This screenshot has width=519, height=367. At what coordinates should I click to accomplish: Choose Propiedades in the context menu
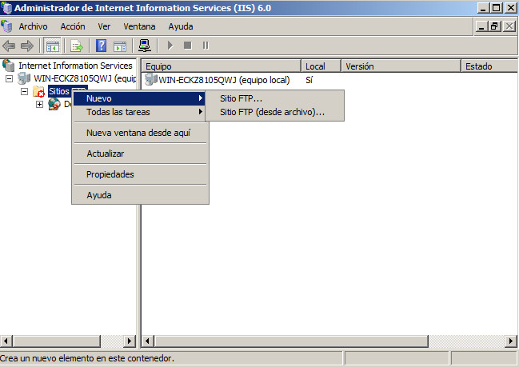(x=110, y=174)
